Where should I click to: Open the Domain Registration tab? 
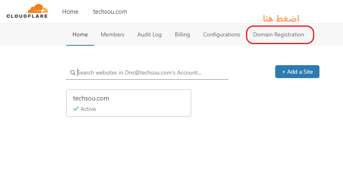tap(278, 34)
